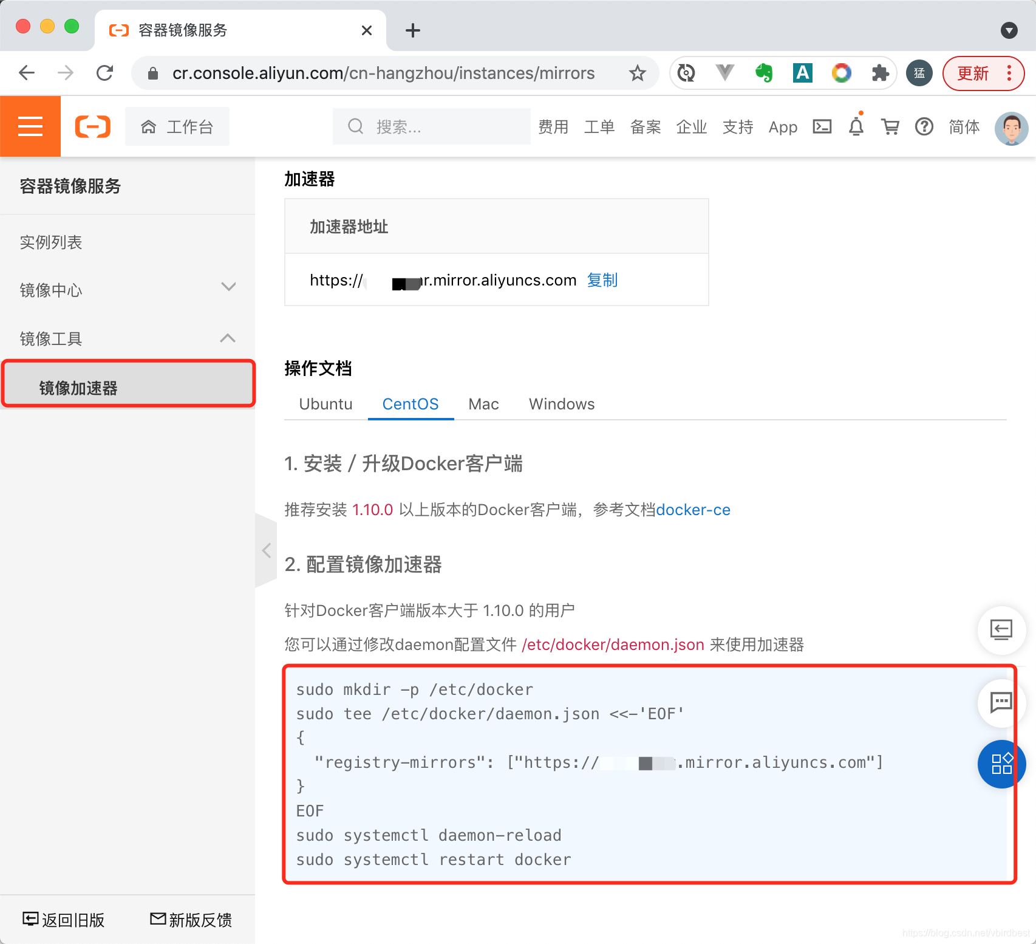Screen dimensions: 1036x944
Task: Open a new browser tab
Action: 413,30
